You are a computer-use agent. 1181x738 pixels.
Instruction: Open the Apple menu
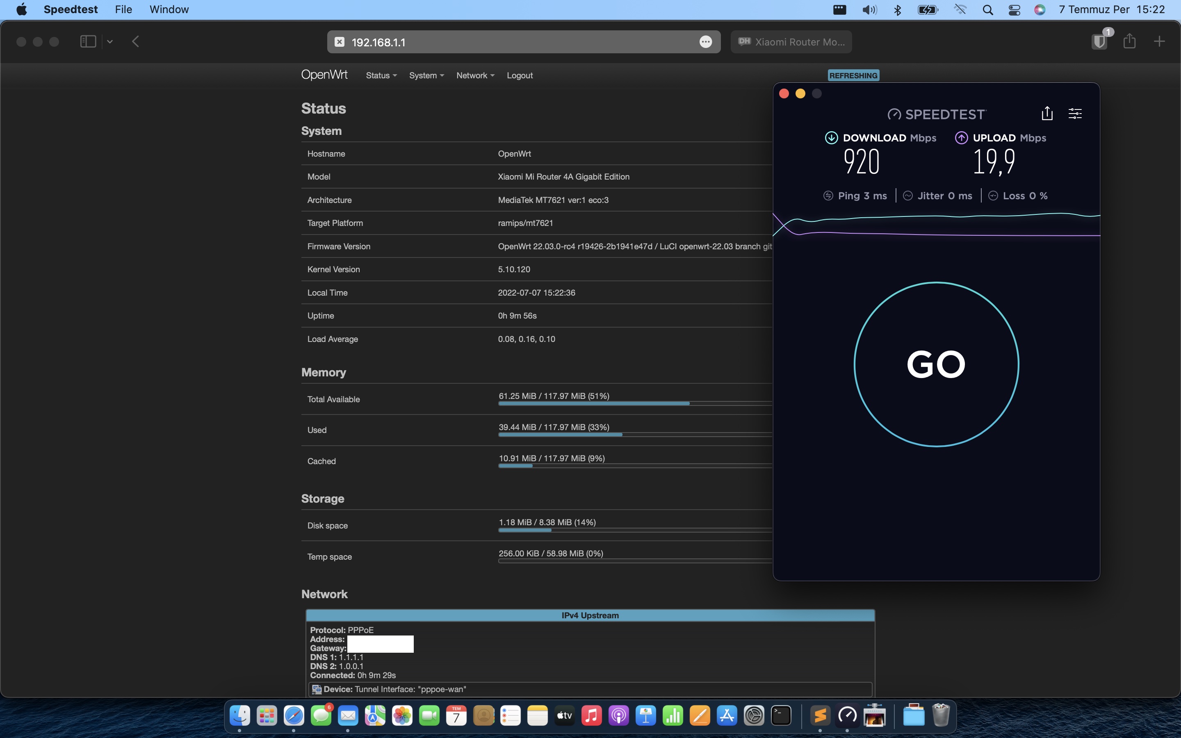tap(21, 9)
